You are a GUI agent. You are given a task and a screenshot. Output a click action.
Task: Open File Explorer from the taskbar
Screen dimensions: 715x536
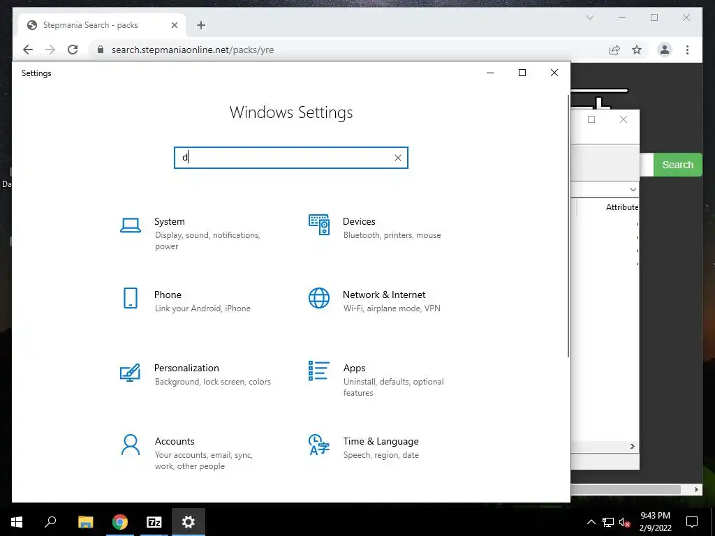coord(85,522)
